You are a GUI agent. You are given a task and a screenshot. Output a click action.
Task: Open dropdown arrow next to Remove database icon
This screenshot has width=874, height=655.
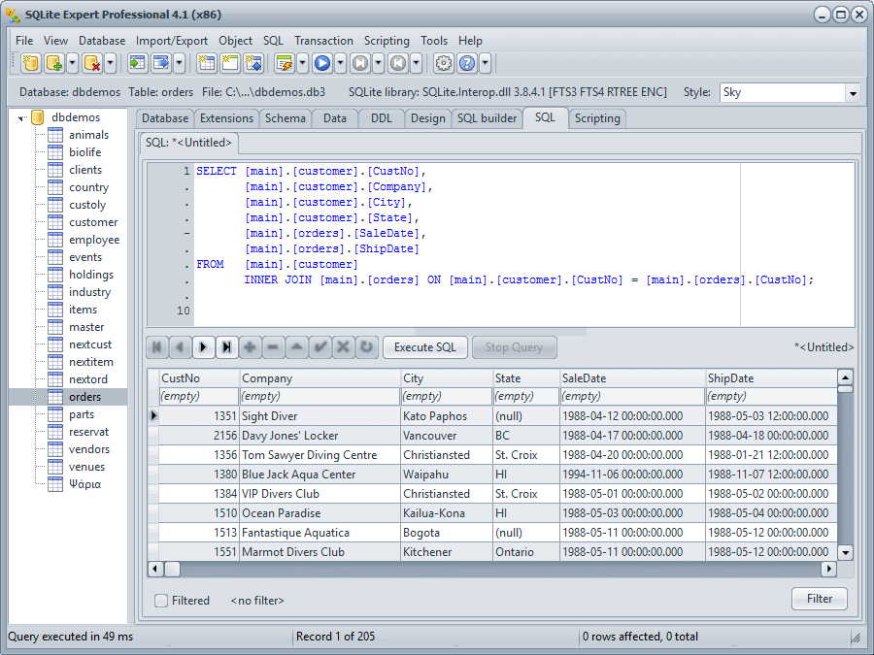pyautogui.click(x=111, y=63)
